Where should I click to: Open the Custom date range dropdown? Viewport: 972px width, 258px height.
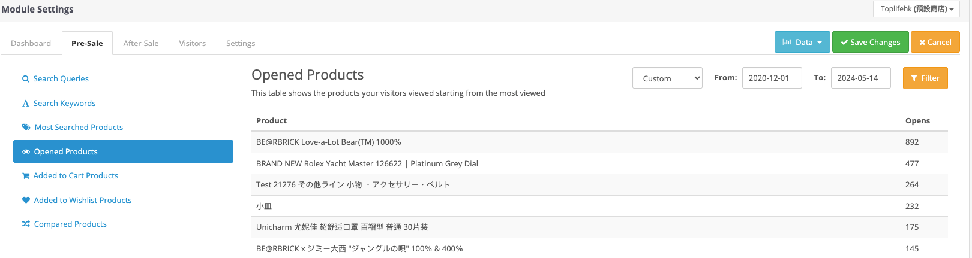(667, 78)
